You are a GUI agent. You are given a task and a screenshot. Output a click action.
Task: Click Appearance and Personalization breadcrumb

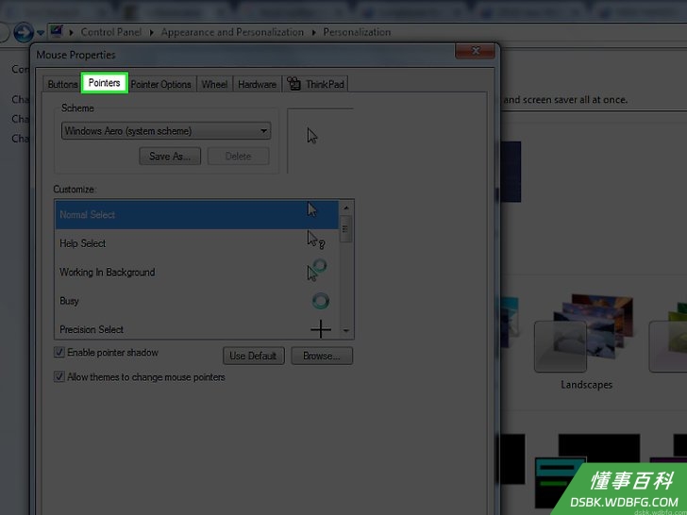coord(232,32)
